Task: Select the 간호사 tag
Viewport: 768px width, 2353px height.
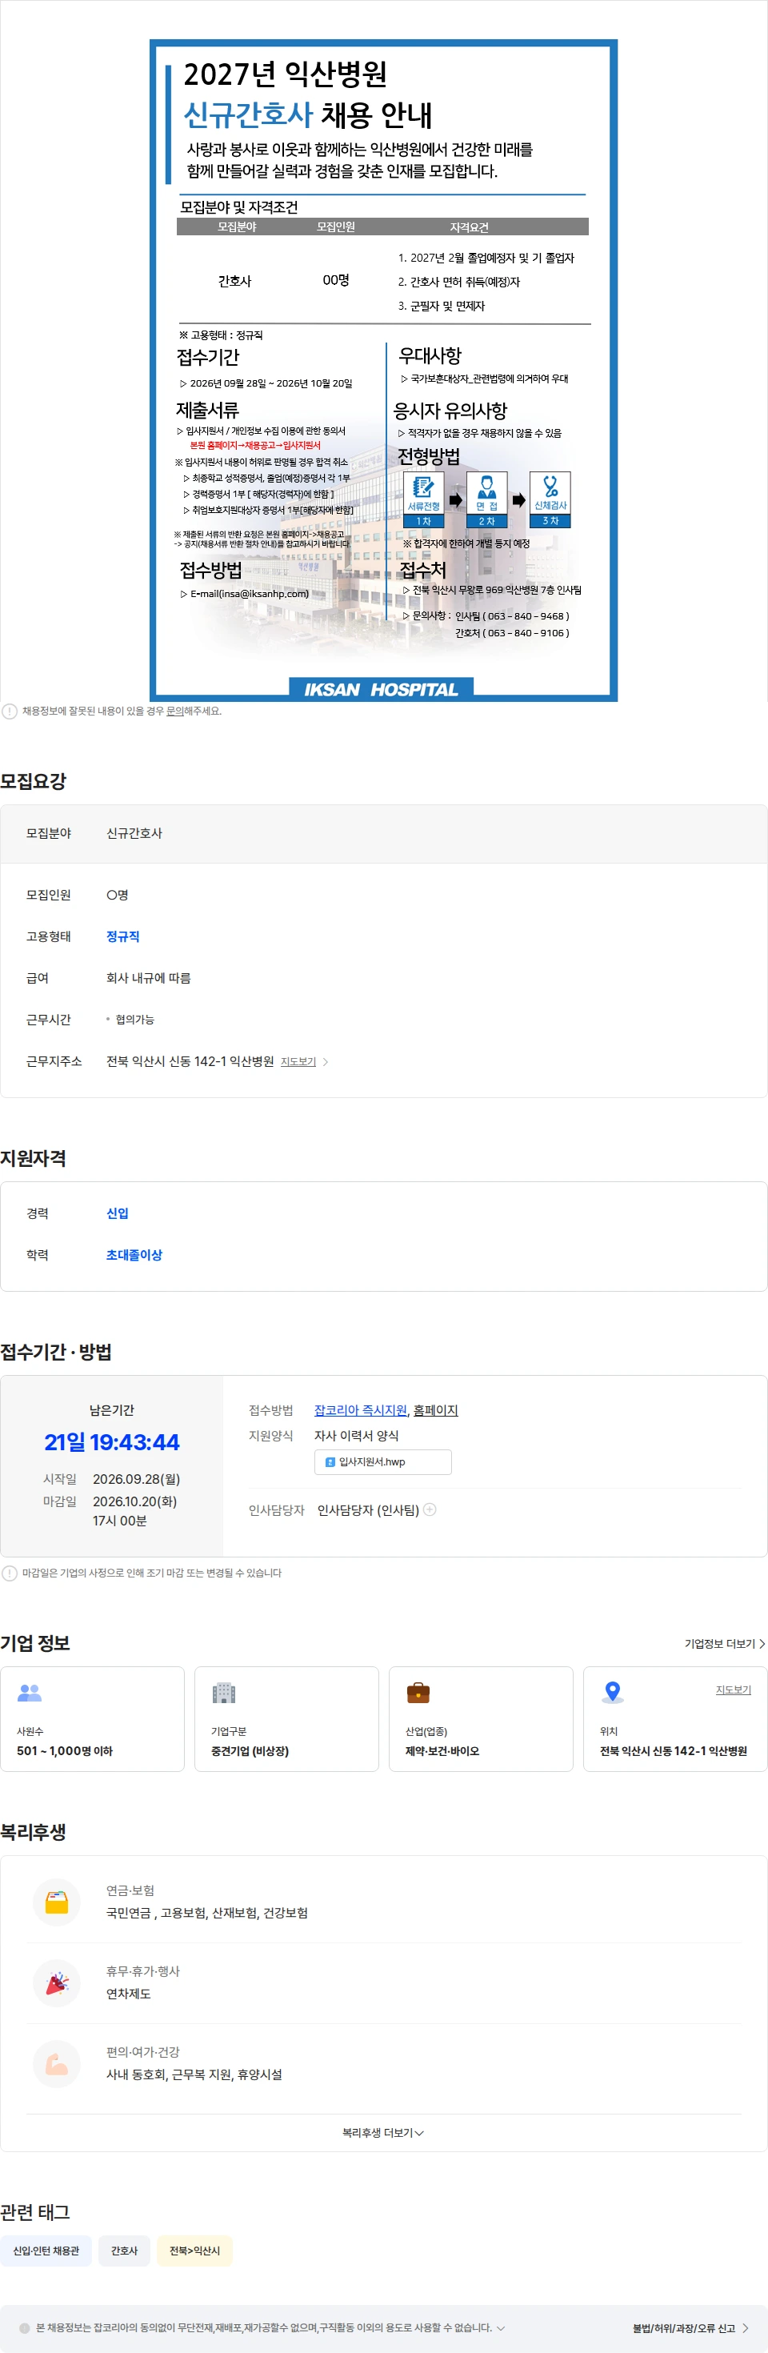Action: (x=124, y=2251)
